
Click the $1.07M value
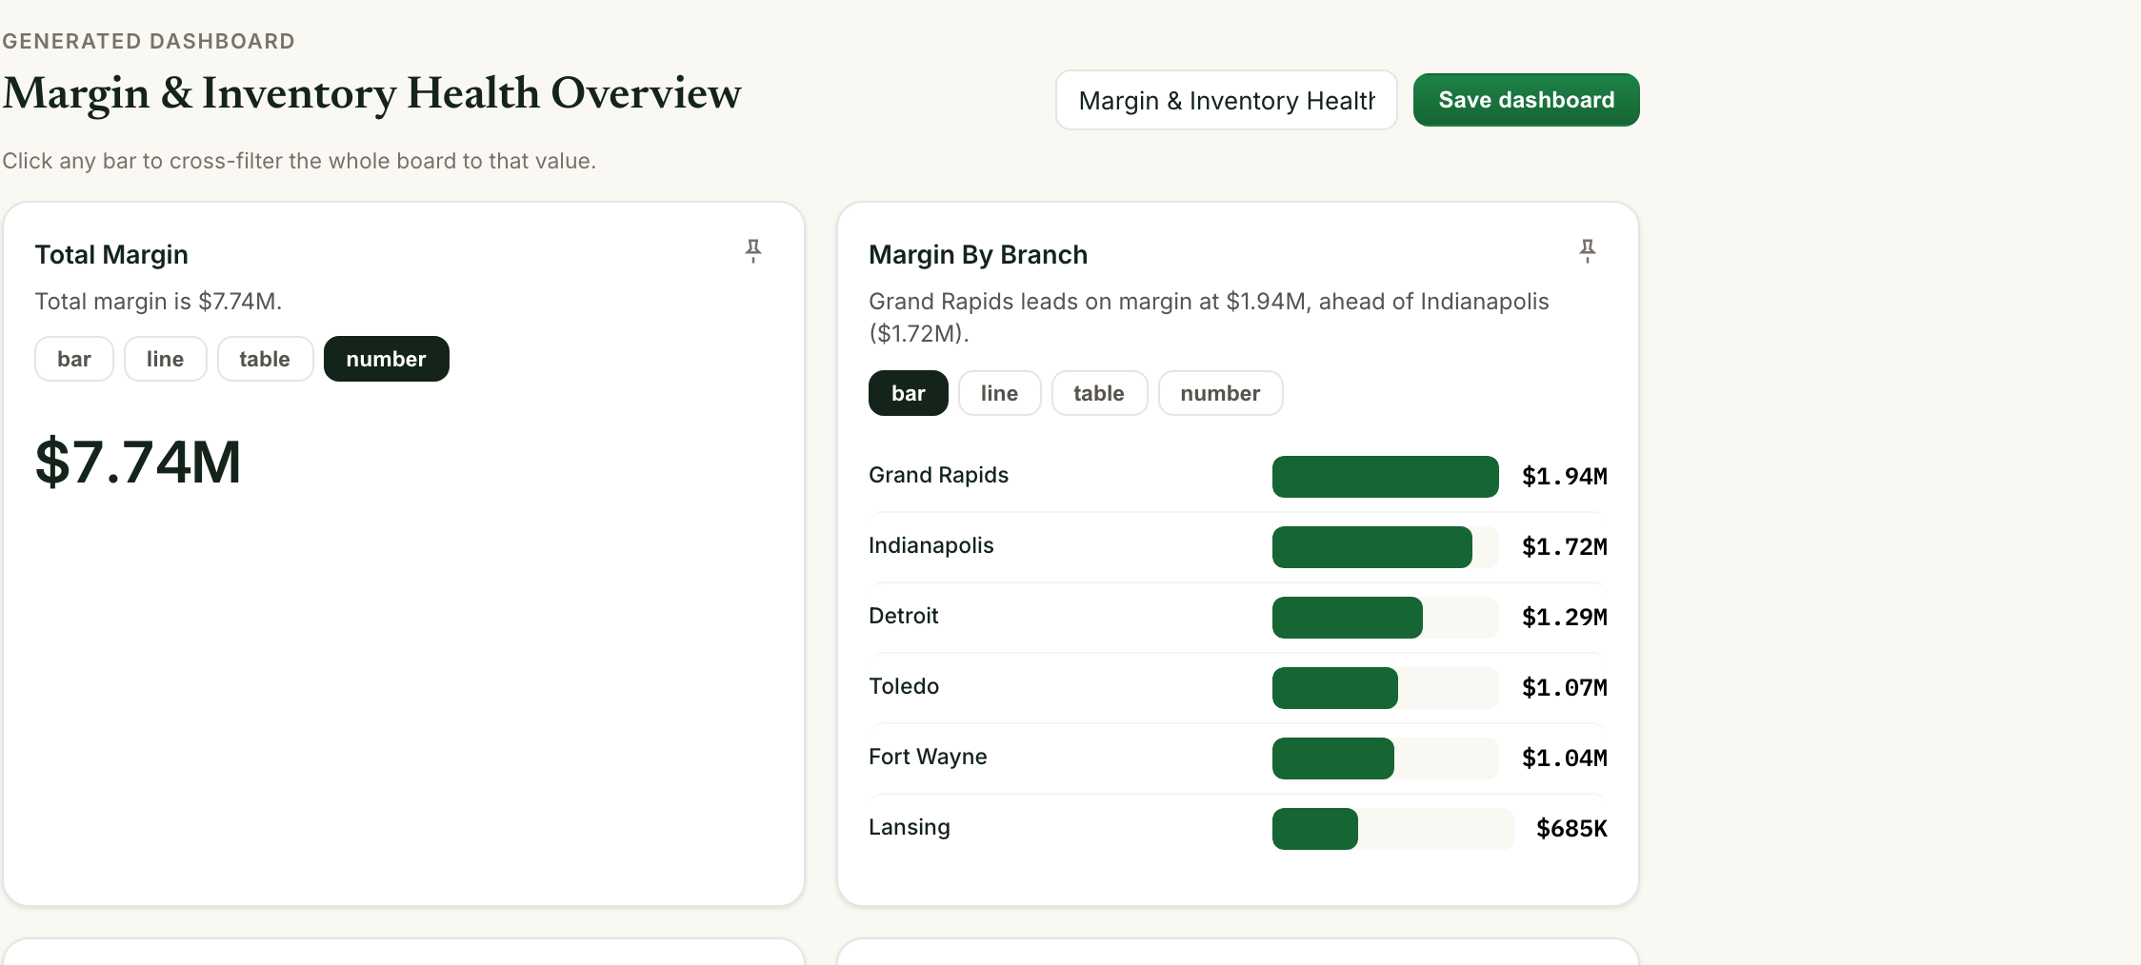(1565, 688)
